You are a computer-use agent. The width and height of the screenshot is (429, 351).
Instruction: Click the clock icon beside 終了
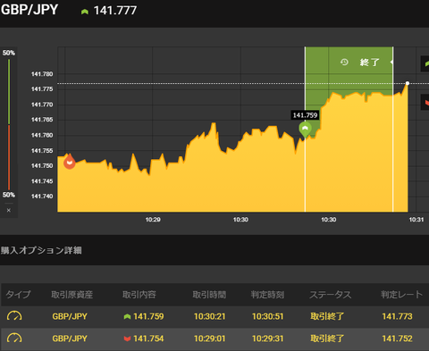click(344, 63)
